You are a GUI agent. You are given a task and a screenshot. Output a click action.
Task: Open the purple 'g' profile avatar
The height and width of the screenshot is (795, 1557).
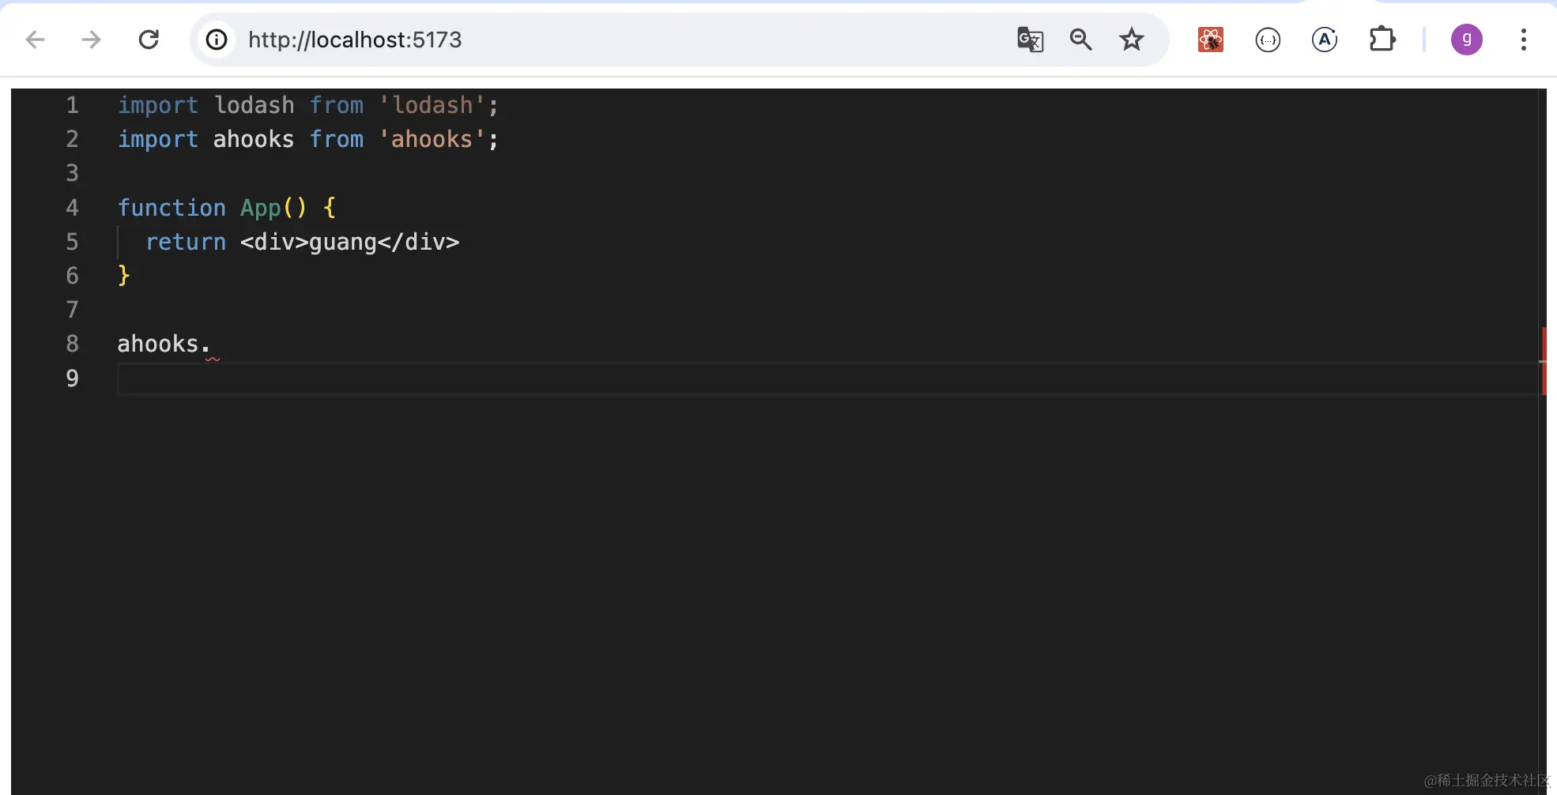coord(1467,40)
